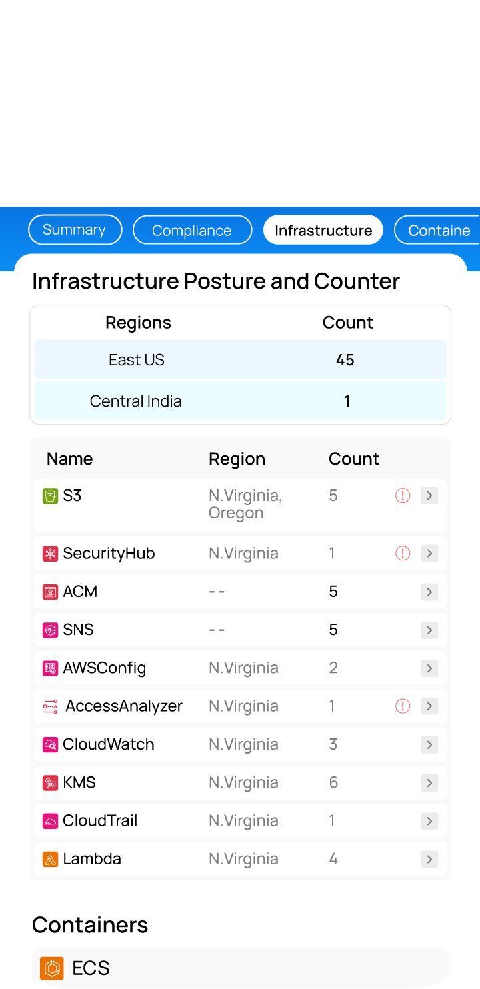This screenshot has width=480, height=989.
Task: Click the S3 red alert warning icon
Action: (x=403, y=496)
